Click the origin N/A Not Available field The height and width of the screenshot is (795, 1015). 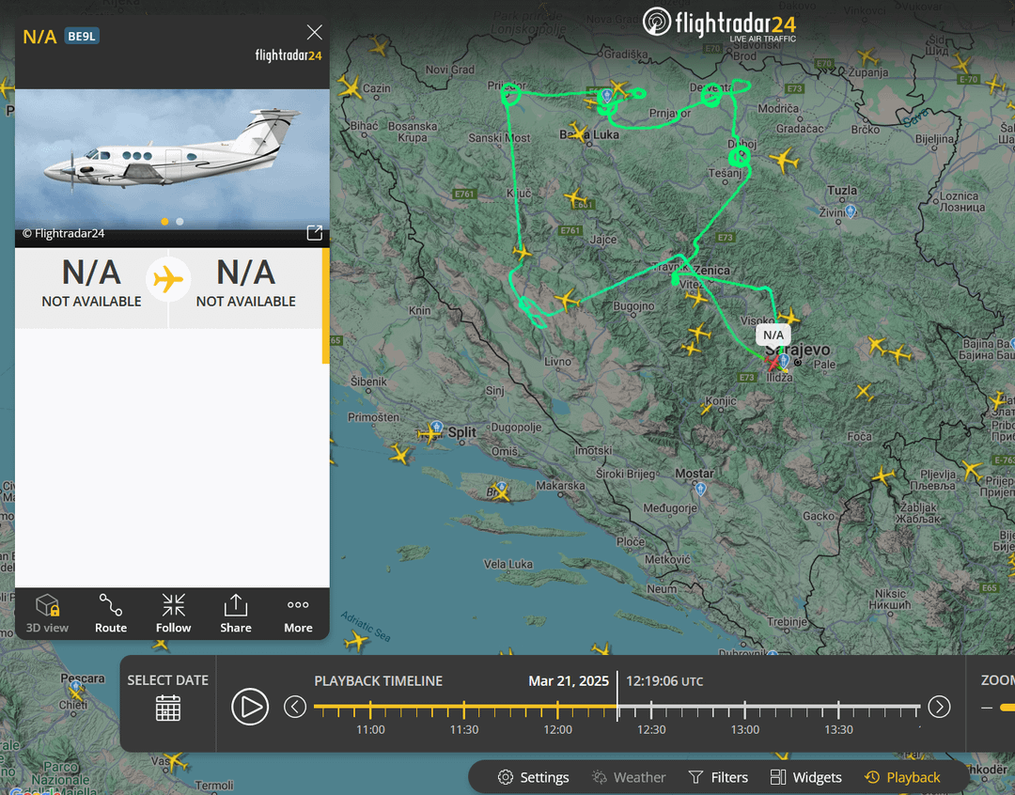click(91, 284)
